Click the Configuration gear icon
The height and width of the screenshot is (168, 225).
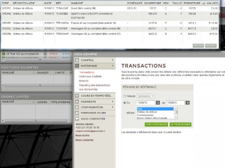tap(77, 107)
